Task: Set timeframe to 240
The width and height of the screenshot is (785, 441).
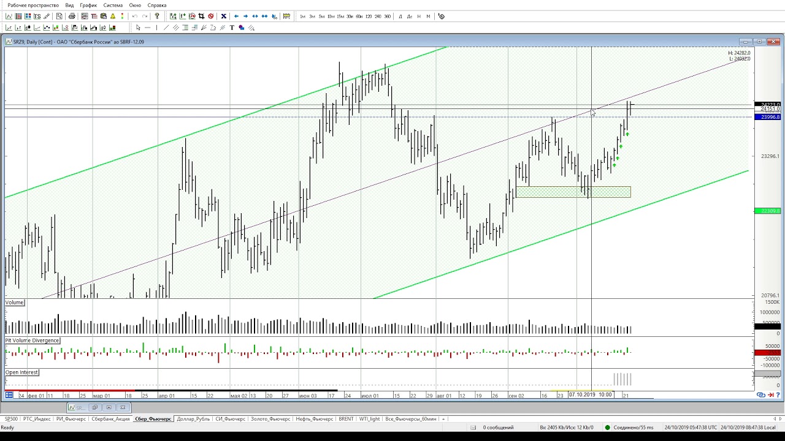Action: pos(378,17)
